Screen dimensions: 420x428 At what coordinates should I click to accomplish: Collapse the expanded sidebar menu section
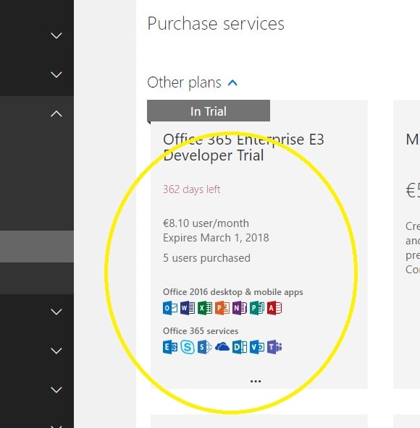click(56, 114)
